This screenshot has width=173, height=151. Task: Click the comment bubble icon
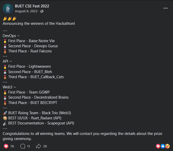23,146
